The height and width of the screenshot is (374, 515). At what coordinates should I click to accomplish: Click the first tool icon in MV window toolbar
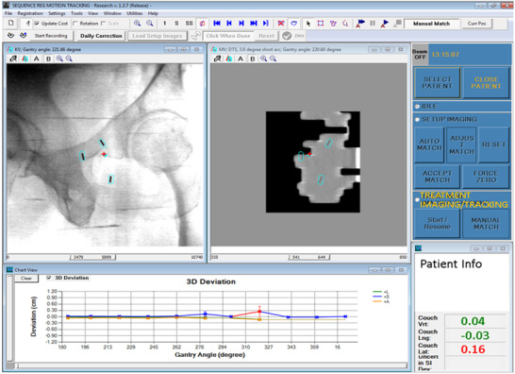pos(218,59)
